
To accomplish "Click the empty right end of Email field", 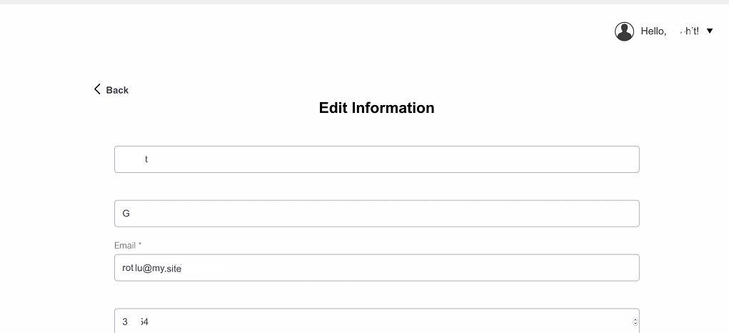I will (571, 268).
